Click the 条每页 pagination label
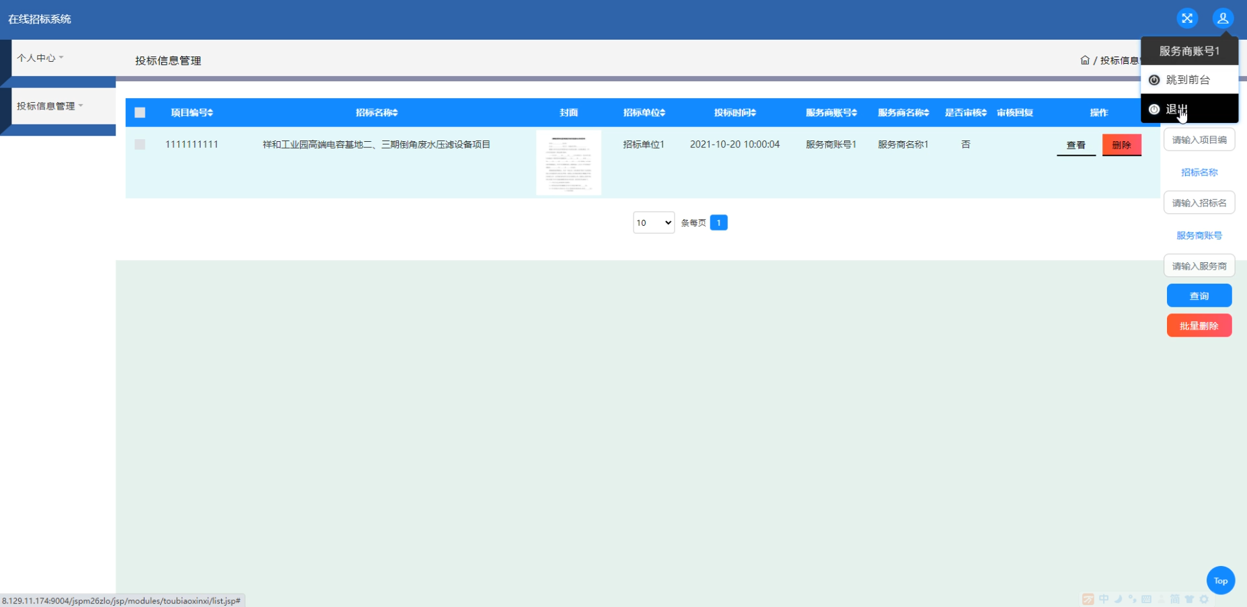Screen dimensions: 1247x607 click(x=693, y=222)
